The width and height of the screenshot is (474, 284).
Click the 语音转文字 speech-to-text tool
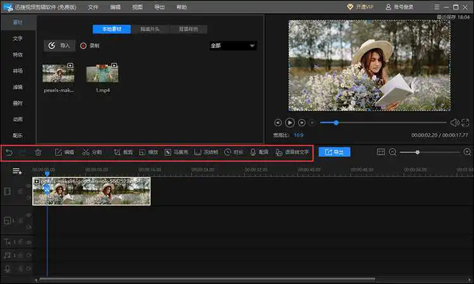(292, 152)
